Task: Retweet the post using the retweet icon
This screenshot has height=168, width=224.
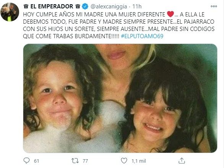Action: 75,161
